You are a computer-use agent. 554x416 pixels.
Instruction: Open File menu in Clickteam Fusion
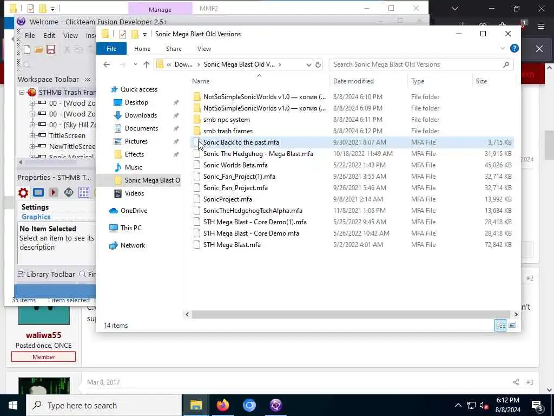tap(30, 35)
